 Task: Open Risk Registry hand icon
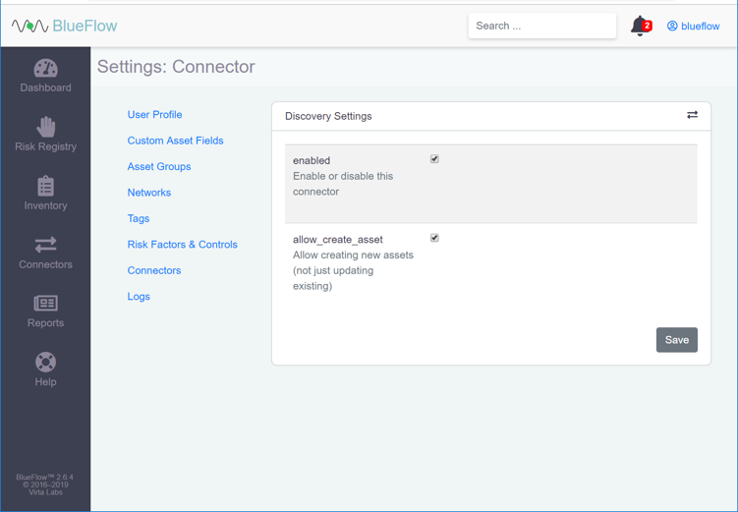point(45,126)
